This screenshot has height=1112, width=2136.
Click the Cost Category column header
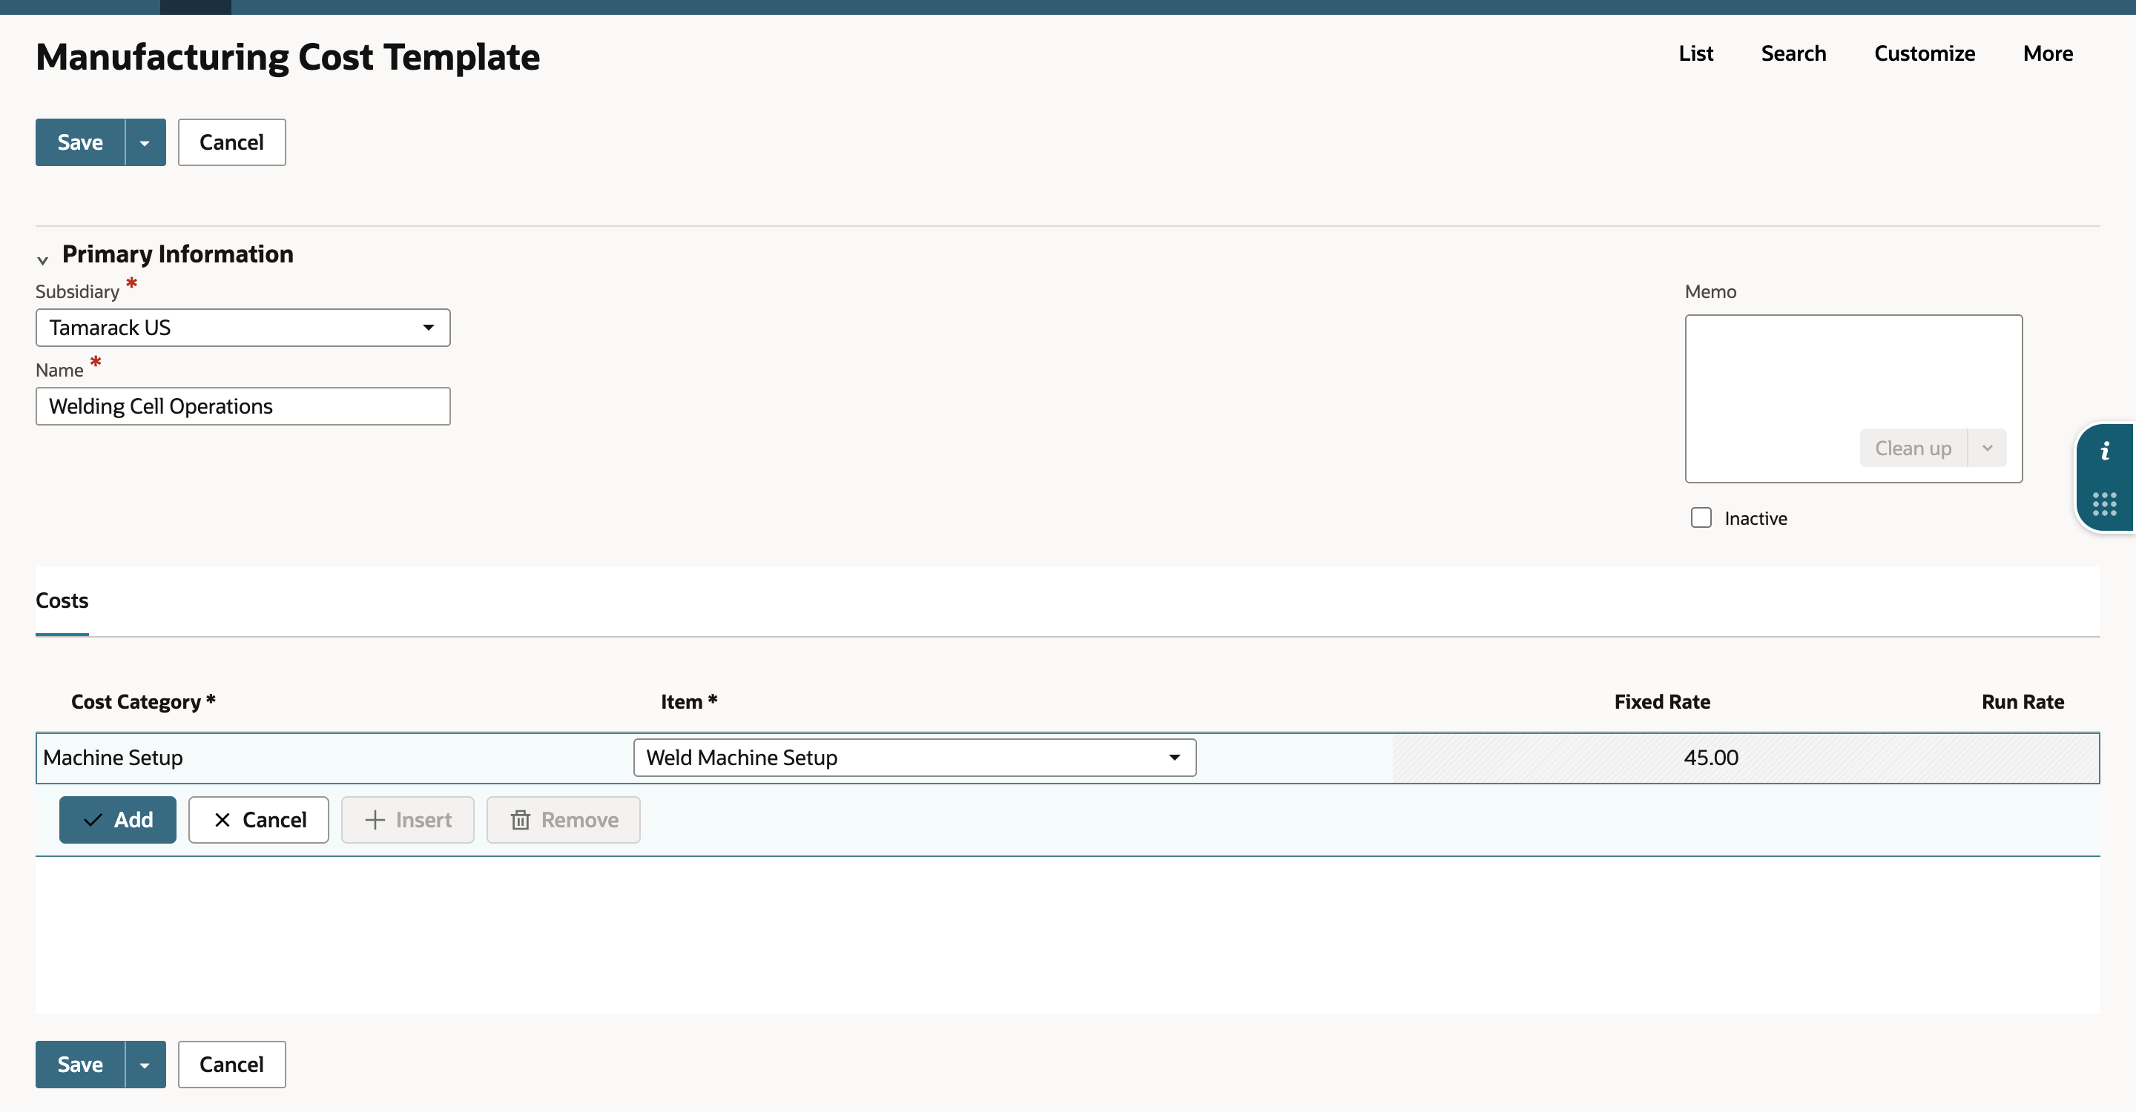tap(143, 703)
